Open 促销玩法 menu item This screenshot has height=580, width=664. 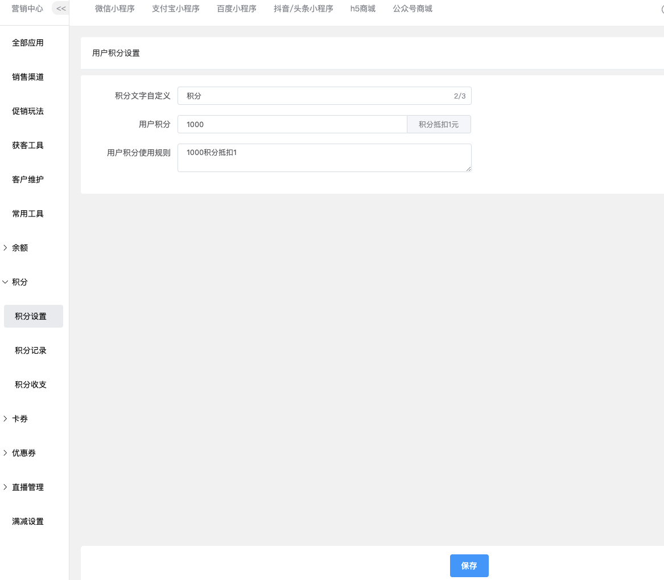coord(28,111)
